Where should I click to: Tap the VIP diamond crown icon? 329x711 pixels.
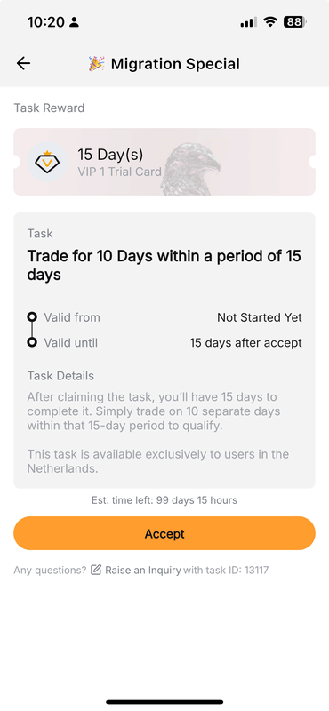point(48,162)
